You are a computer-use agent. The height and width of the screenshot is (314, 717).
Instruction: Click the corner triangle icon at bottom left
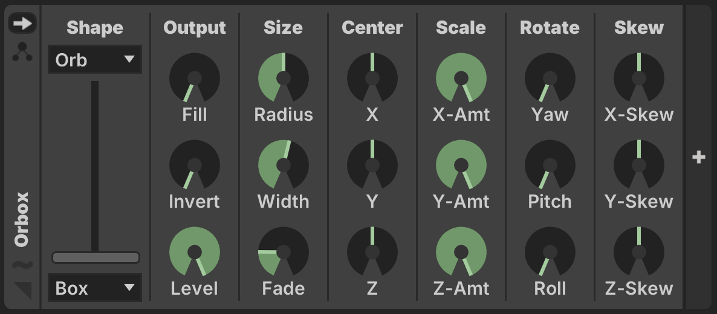tap(23, 290)
